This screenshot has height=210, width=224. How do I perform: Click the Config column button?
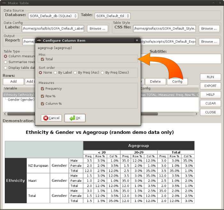[177, 82]
